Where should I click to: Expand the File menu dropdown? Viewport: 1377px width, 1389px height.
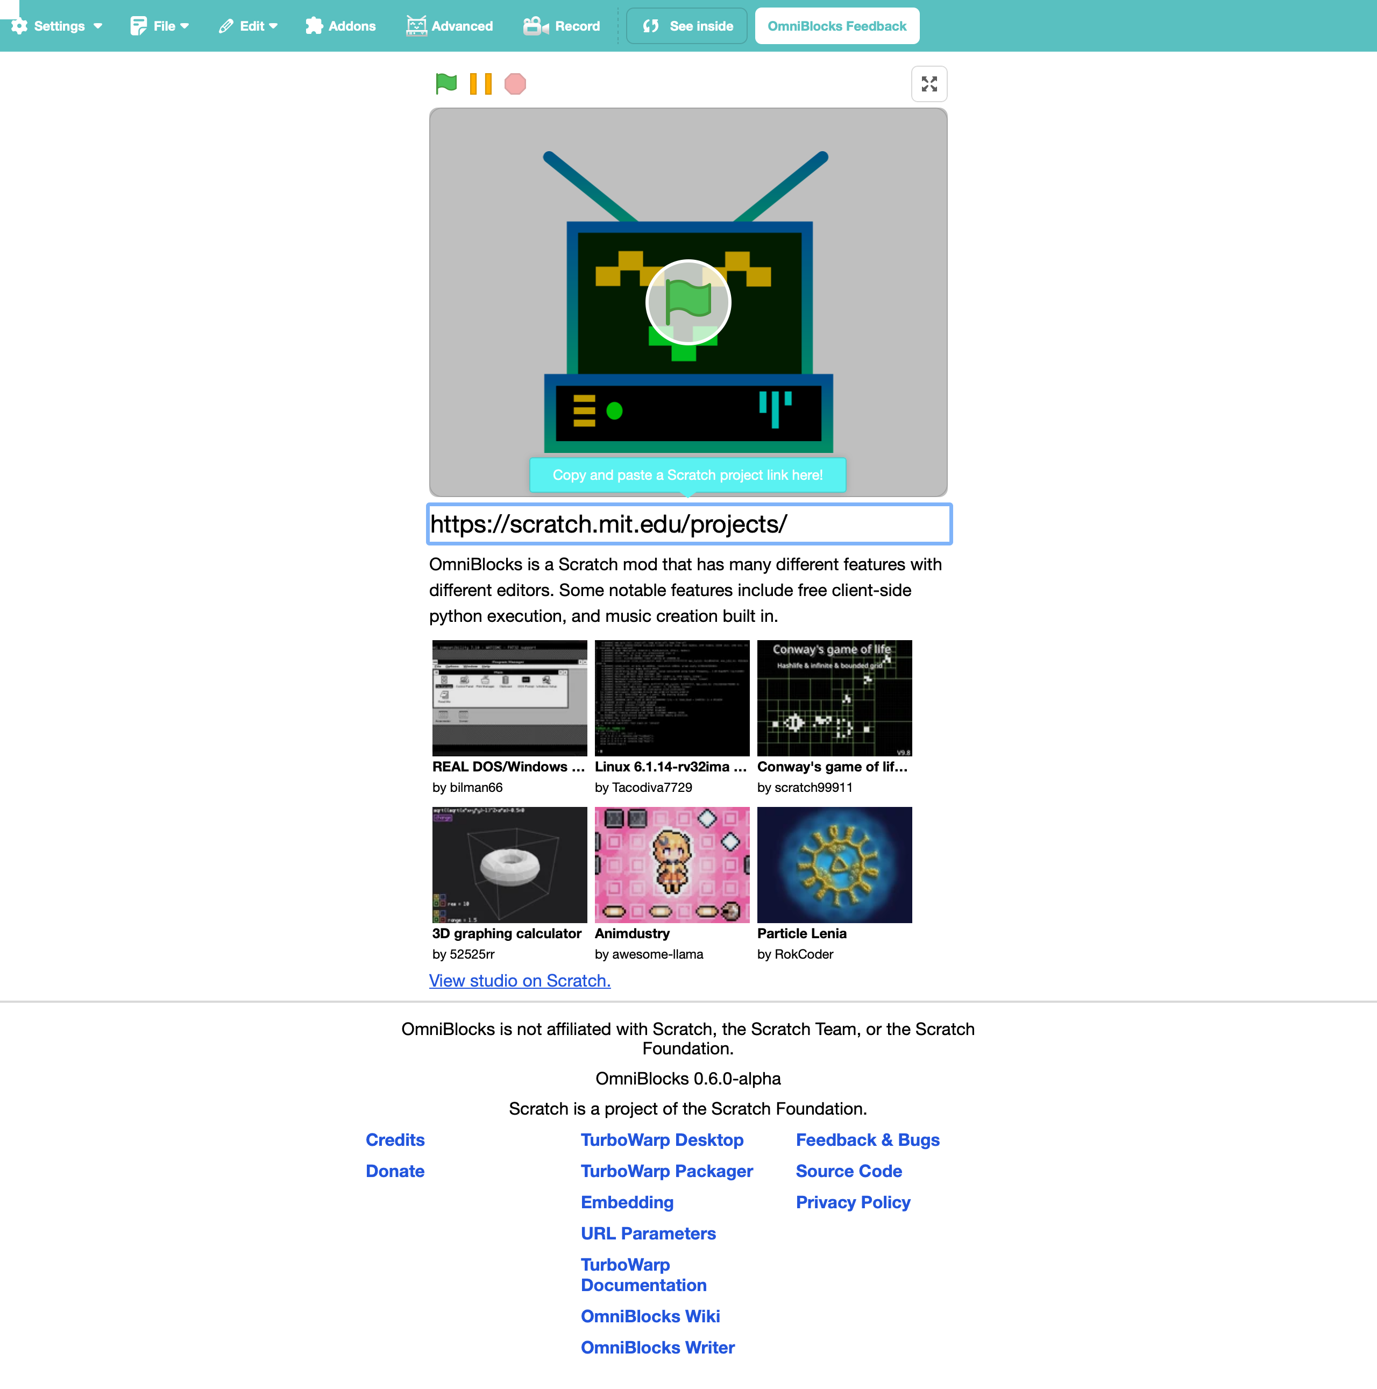click(160, 26)
